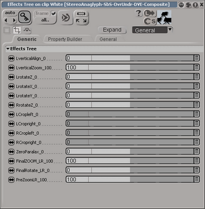Click the collapse/expand view size icon
Screen dimensions: 205x209
[x=81, y=17]
